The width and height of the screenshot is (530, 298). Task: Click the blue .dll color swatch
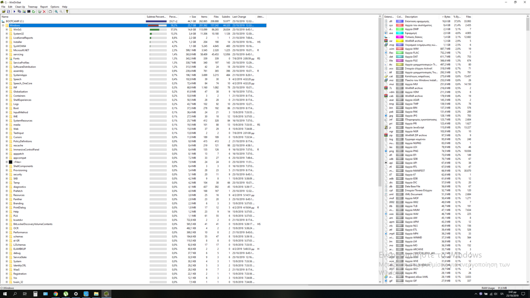tap(400, 21)
